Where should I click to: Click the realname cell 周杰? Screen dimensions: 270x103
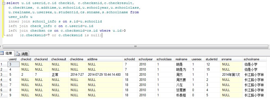point(182,75)
